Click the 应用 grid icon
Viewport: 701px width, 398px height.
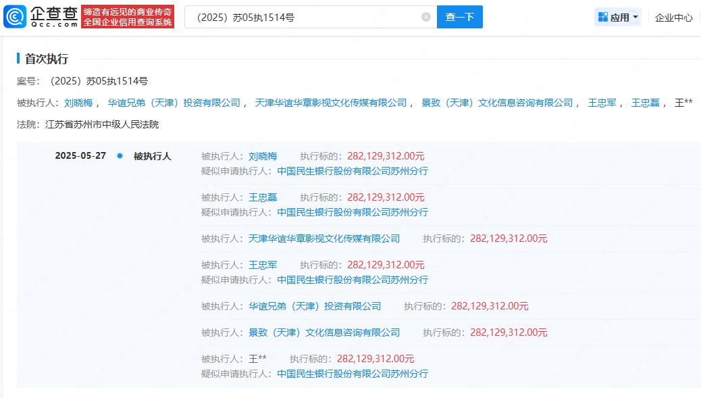click(x=602, y=17)
